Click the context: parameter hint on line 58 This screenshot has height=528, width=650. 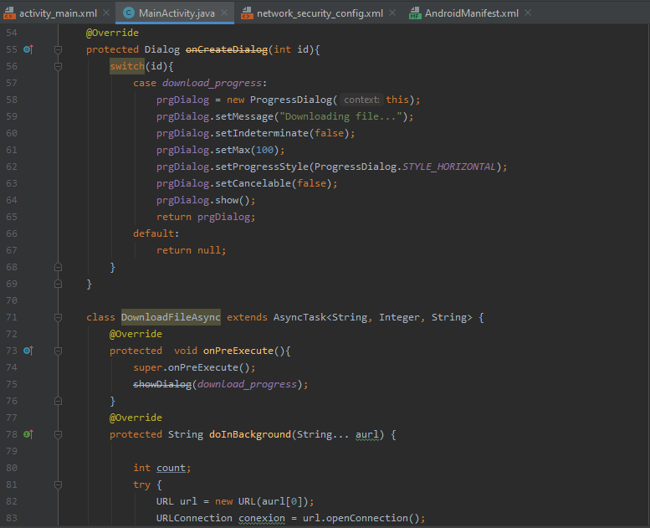(361, 100)
